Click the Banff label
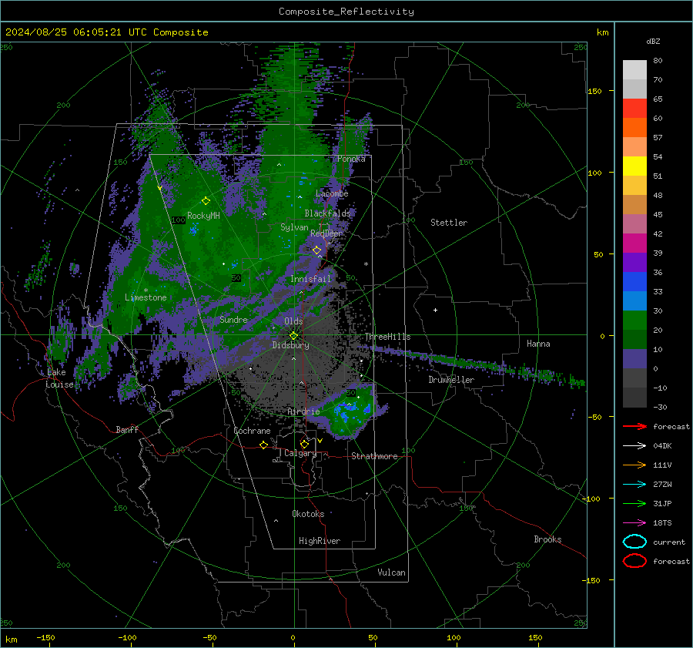Screen dimensions: 693x648 [x=127, y=429]
